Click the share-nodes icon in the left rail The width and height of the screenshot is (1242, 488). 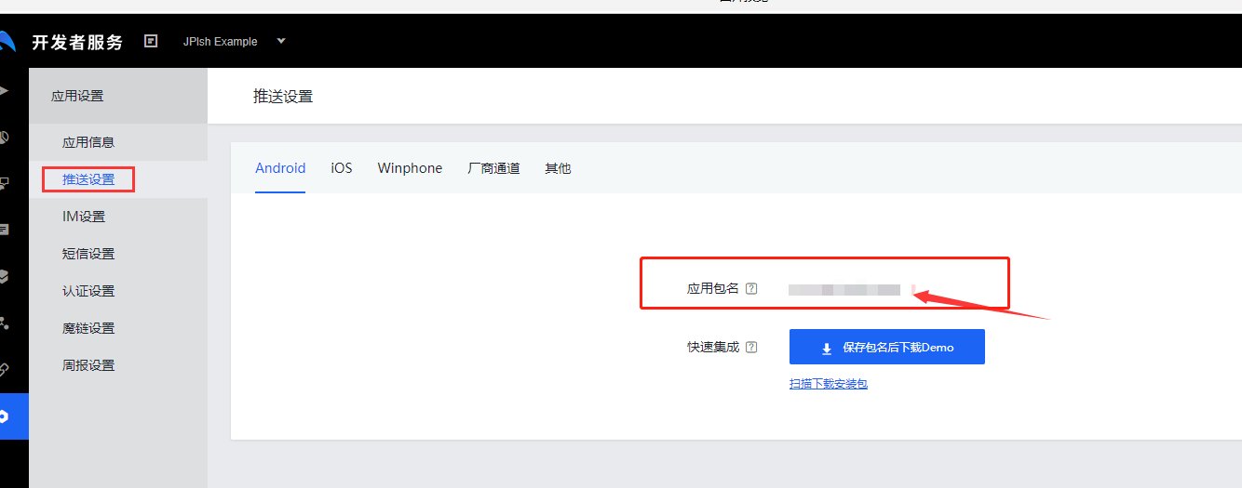pyautogui.click(x=5, y=323)
